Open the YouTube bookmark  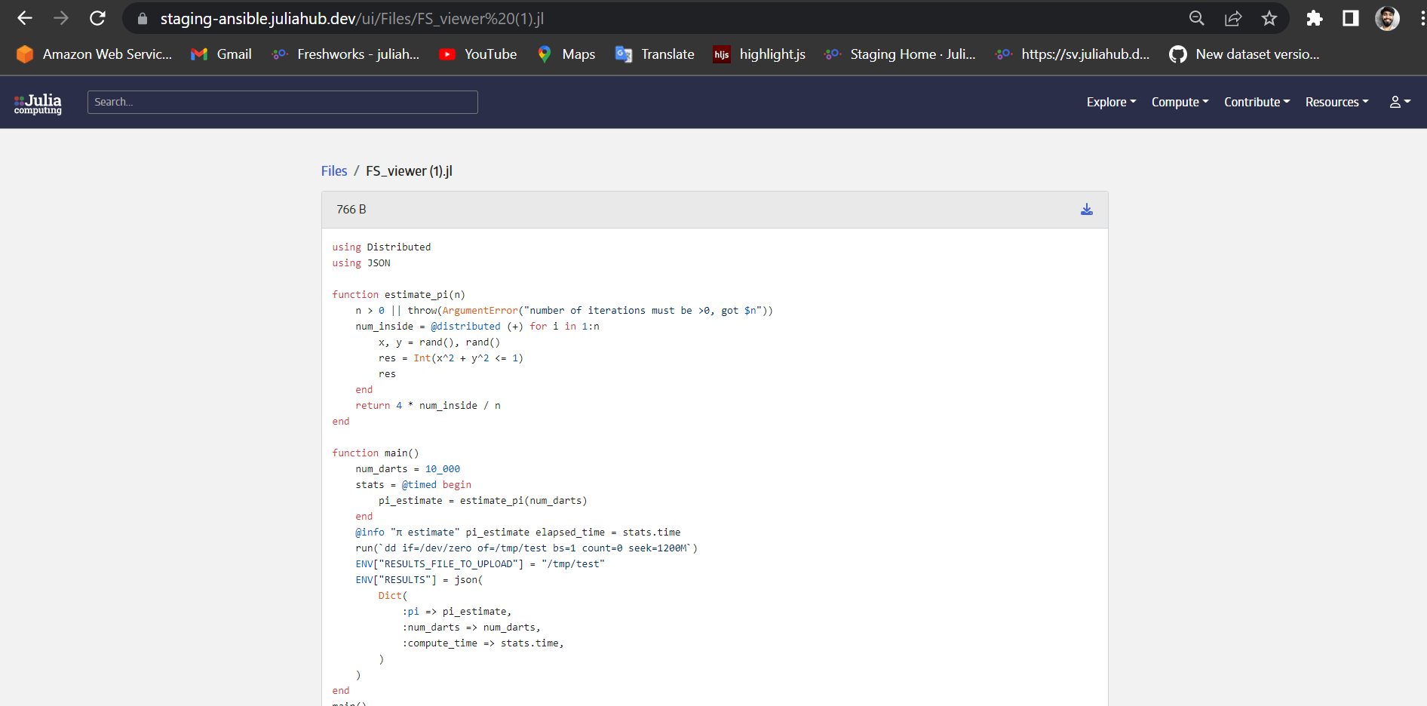coord(478,54)
